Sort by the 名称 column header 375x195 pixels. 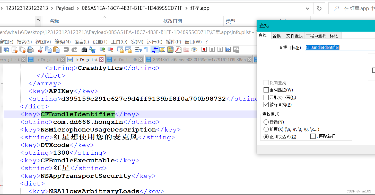click(54, 21)
